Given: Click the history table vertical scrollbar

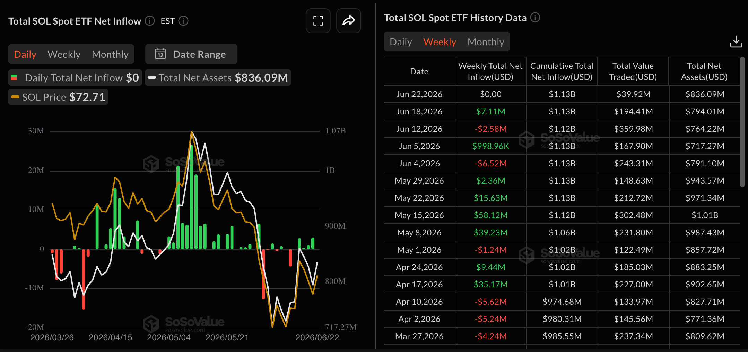Looking at the screenshot, I should click(742, 122).
